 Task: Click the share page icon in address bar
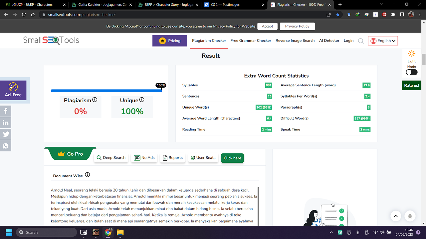pos(329,15)
